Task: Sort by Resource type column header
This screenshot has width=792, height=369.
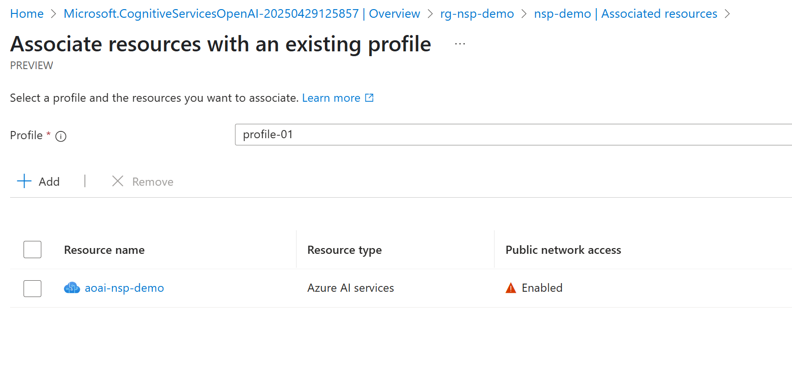Action: coord(344,250)
